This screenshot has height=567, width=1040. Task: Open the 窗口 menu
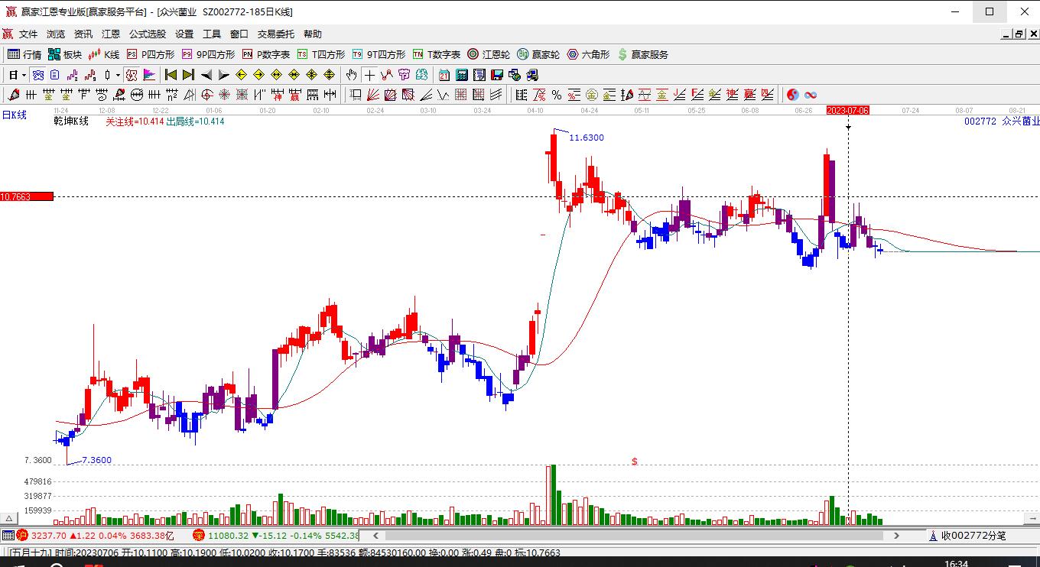point(239,34)
